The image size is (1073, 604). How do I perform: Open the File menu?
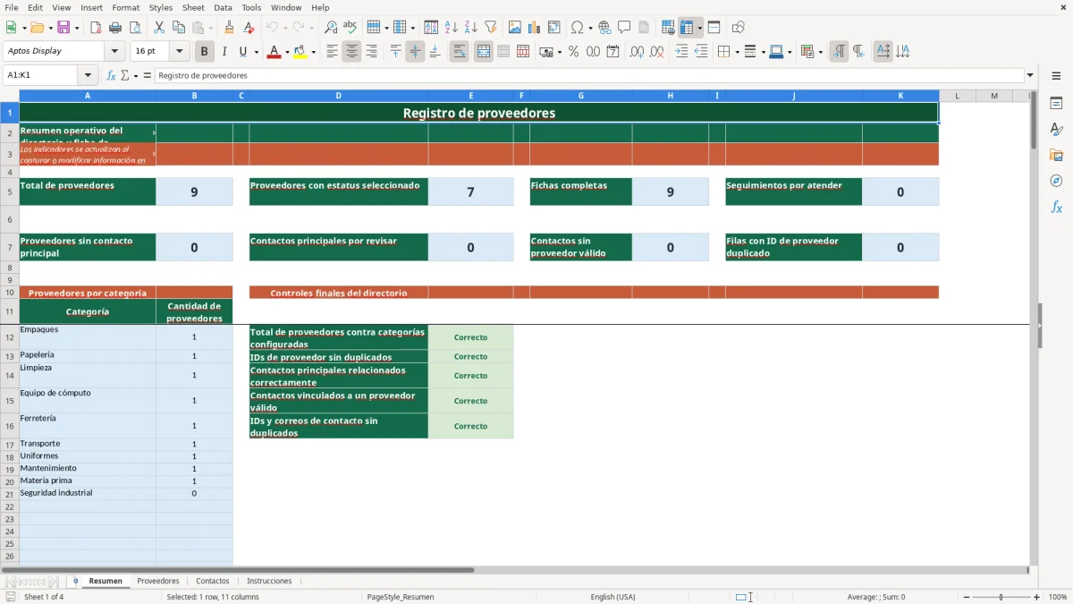point(12,7)
